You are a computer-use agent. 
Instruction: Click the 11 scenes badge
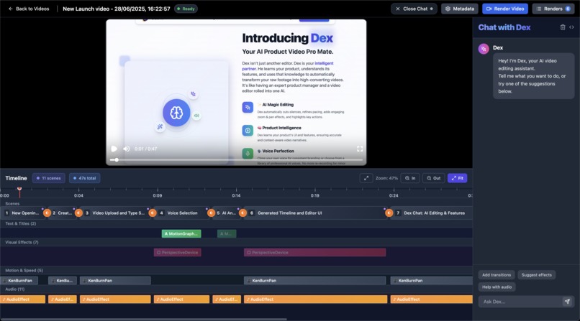coord(48,178)
